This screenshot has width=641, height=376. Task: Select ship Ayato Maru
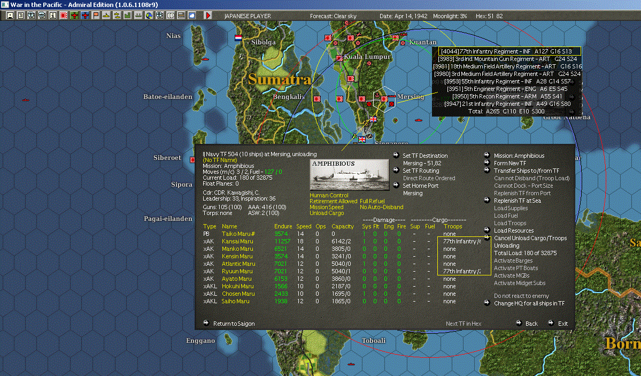click(237, 279)
